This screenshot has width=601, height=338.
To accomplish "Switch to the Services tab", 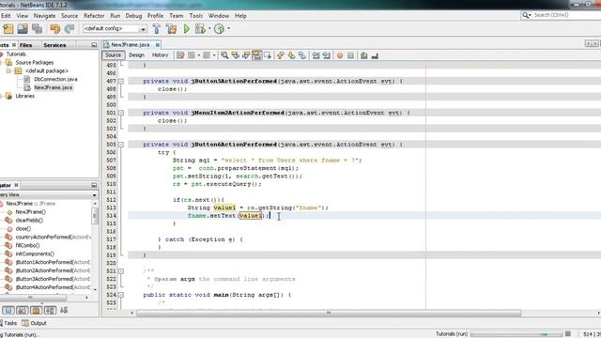I will pos(54,45).
